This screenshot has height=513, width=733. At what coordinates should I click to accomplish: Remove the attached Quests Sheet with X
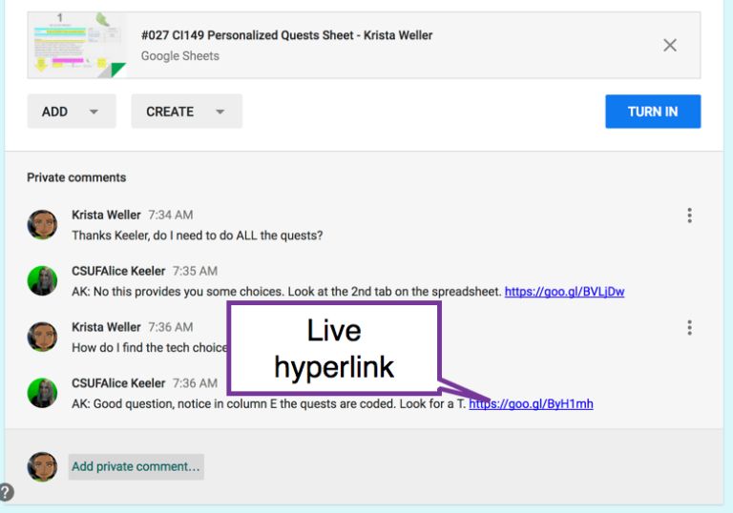[670, 46]
